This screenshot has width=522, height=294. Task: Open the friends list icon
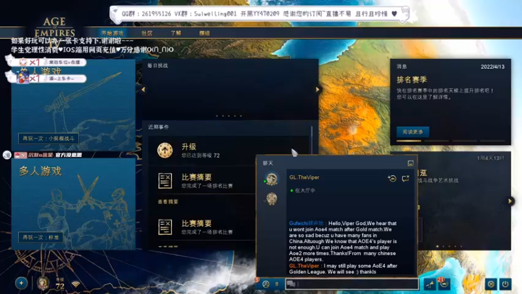[266, 284]
